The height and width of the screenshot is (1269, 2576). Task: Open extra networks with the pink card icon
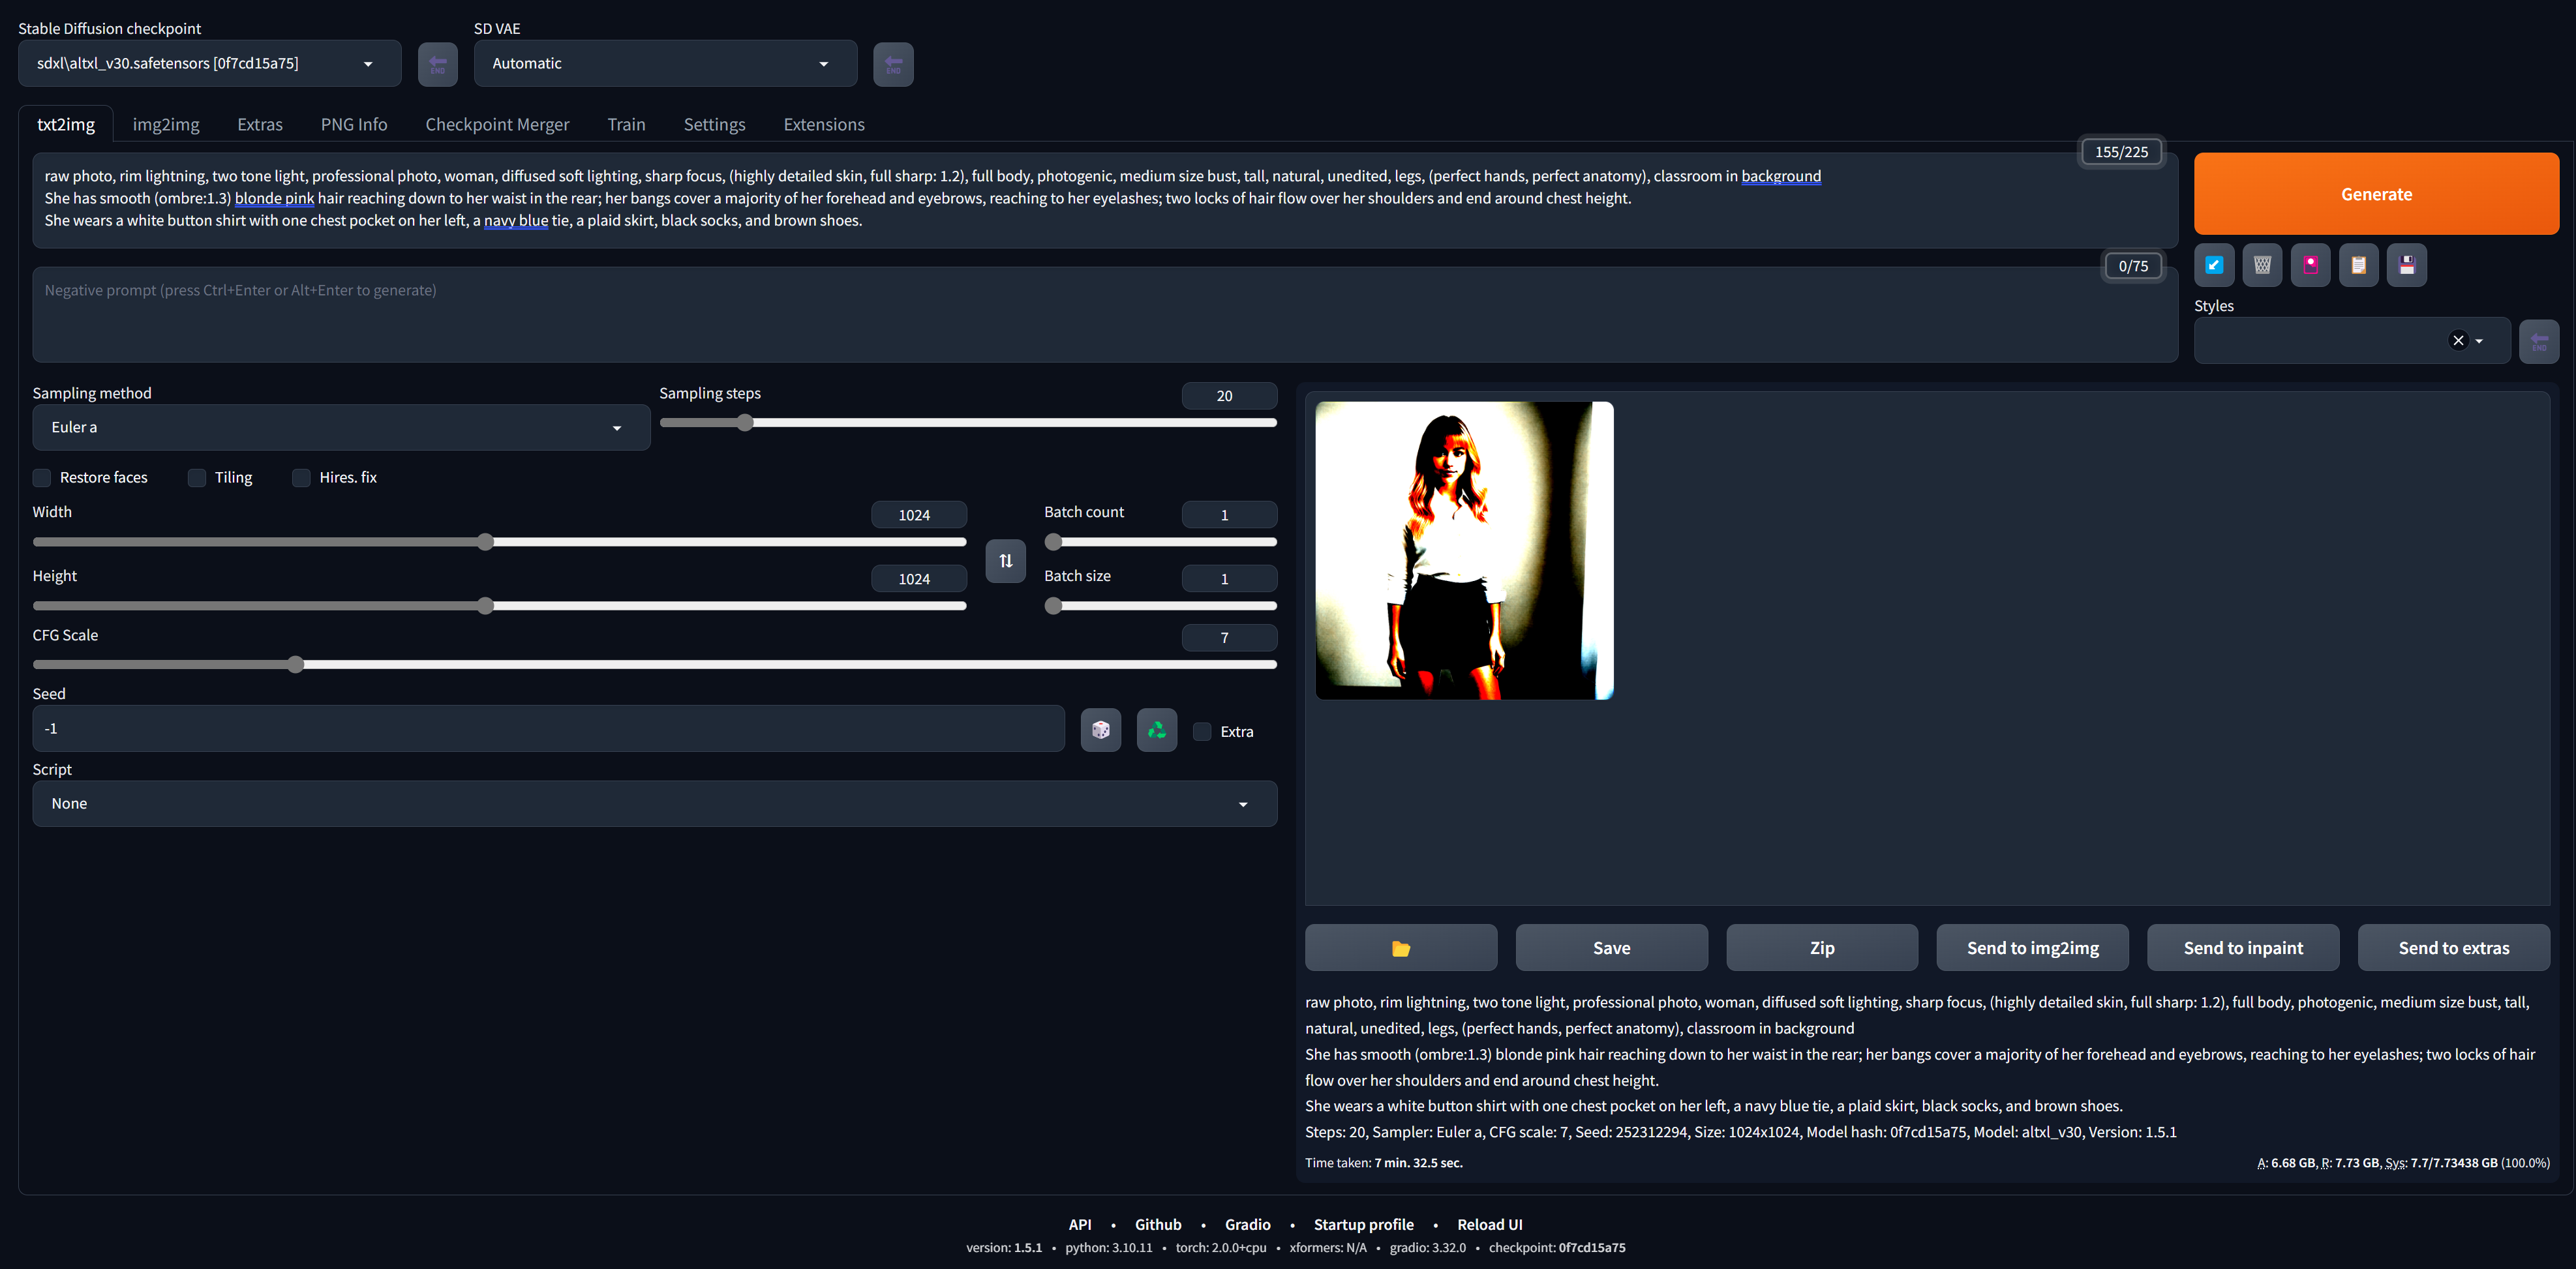[x=2310, y=264]
